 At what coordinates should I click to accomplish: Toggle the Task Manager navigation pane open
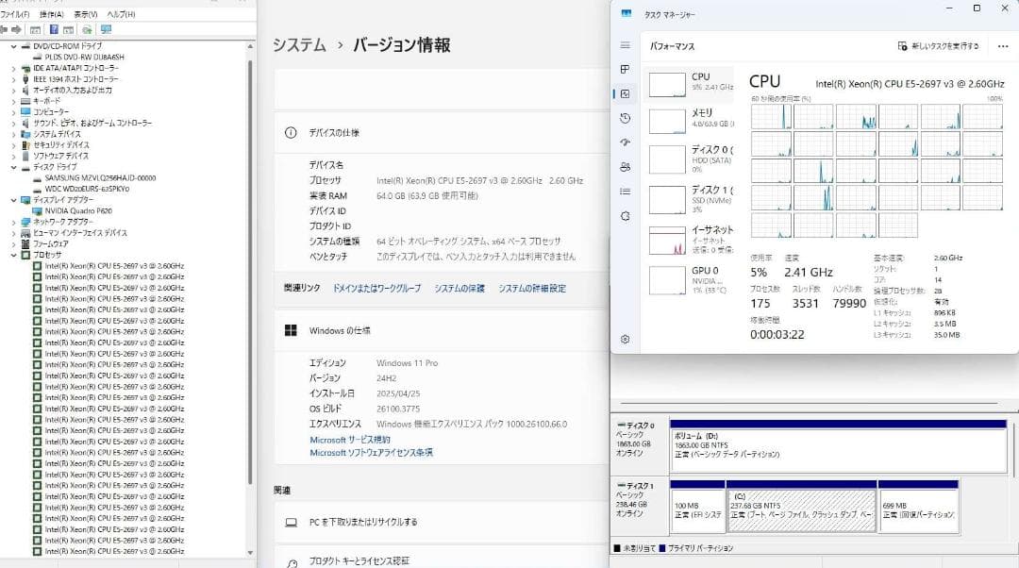pos(625,45)
